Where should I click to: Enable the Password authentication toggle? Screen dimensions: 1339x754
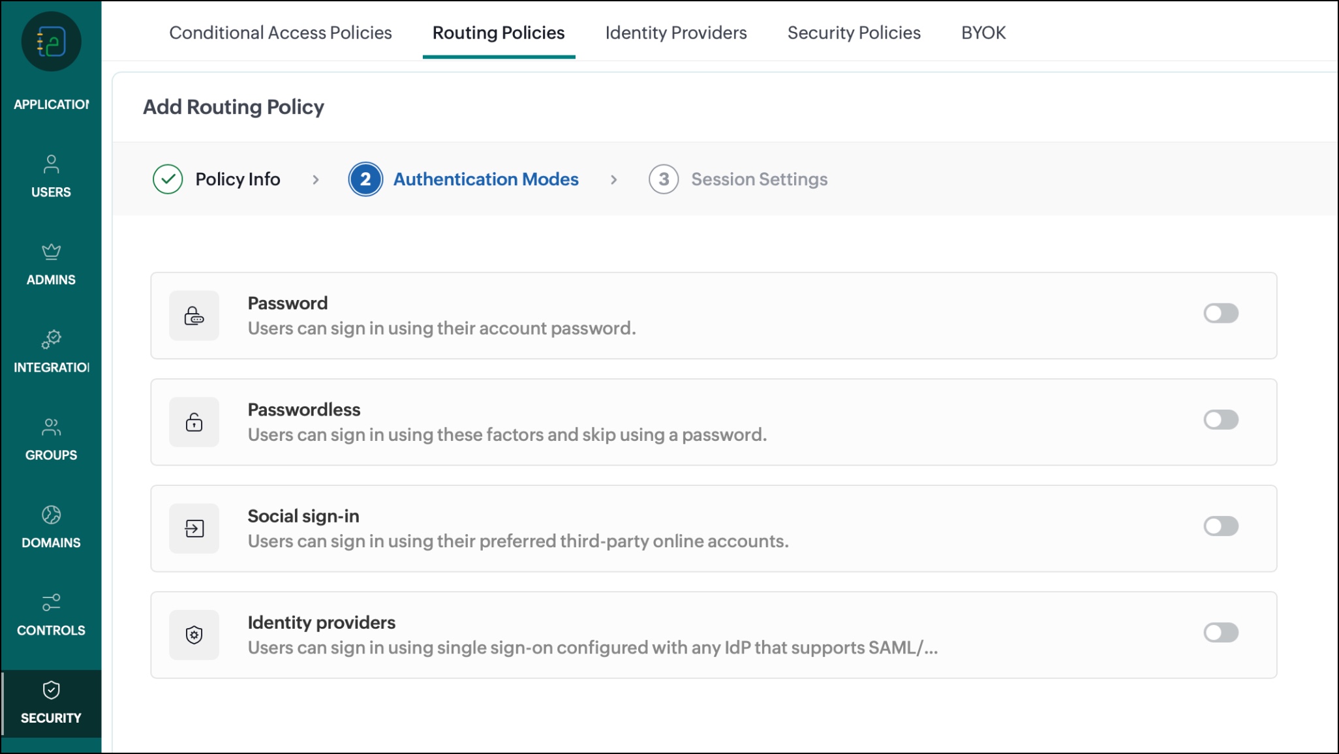[1221, 314]
